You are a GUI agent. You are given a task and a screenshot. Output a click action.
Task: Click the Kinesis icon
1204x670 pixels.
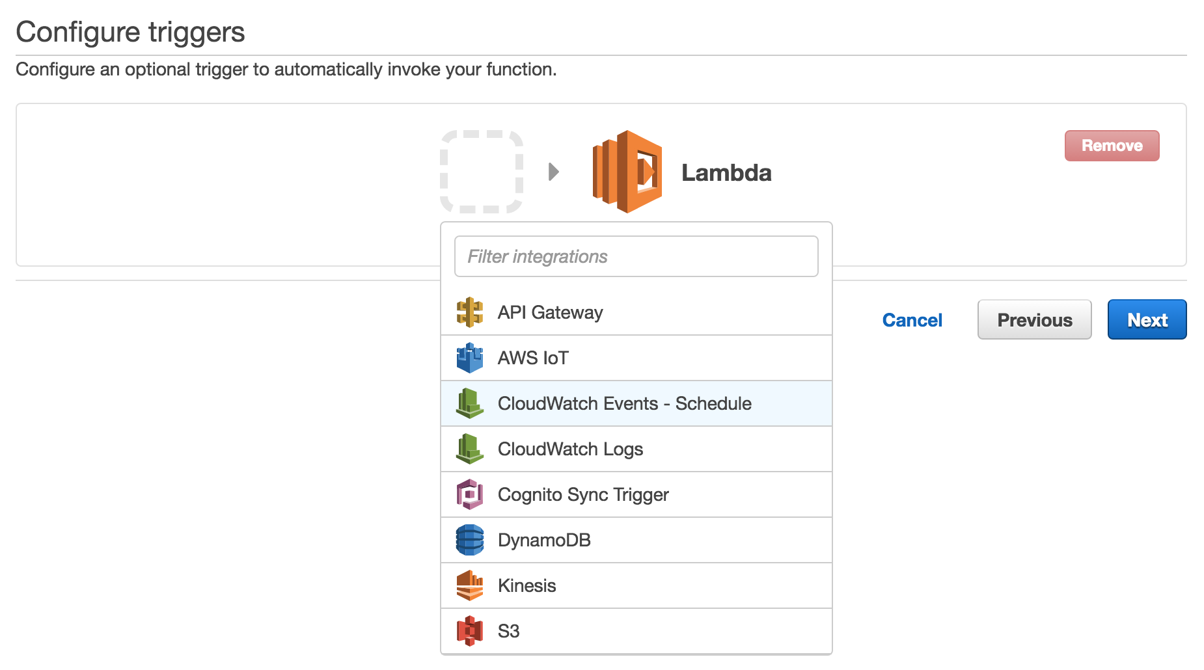[x=469, y=586]
